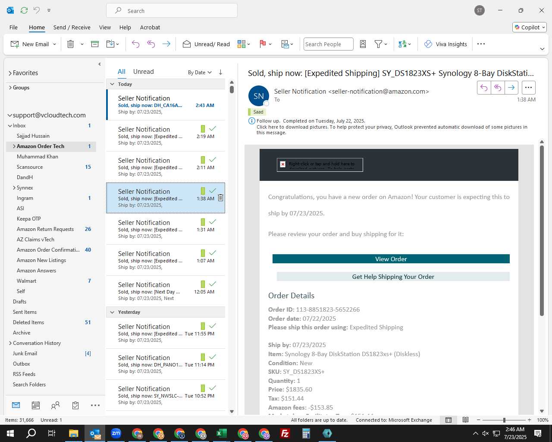Click the Zoom slider handle in status bar
Screen dimensions: 552x442
pos(504,420)
